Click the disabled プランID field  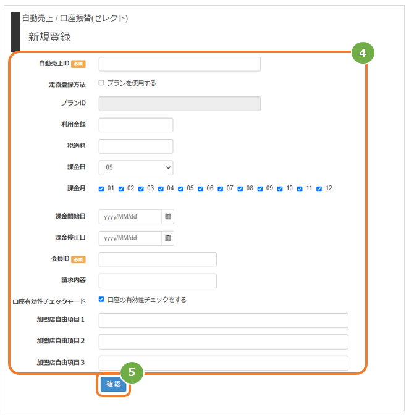click(180, 104)
